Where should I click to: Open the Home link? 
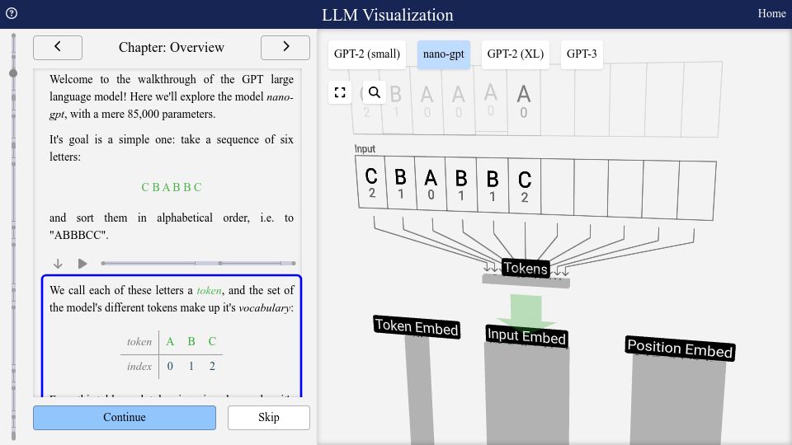[x=772, y=14]
